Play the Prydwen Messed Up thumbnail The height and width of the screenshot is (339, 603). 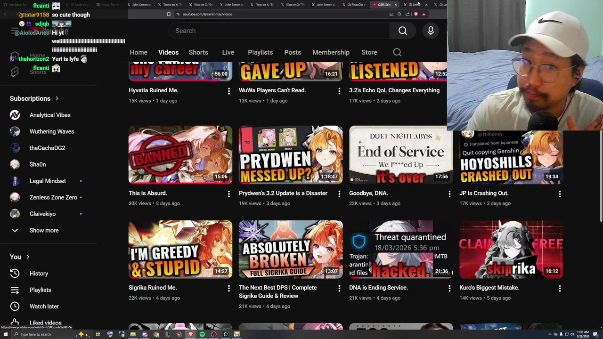(291, 154)
